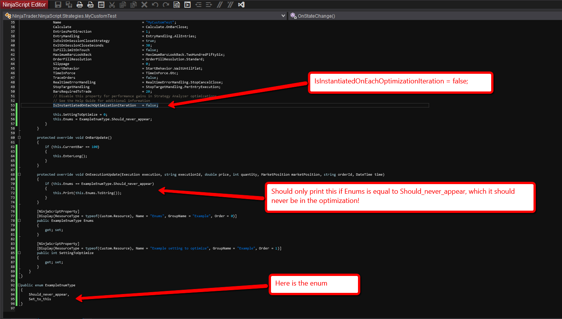
Task: Collapse the ExampleEnumType enum block
Action: click(x=19, y=285)
